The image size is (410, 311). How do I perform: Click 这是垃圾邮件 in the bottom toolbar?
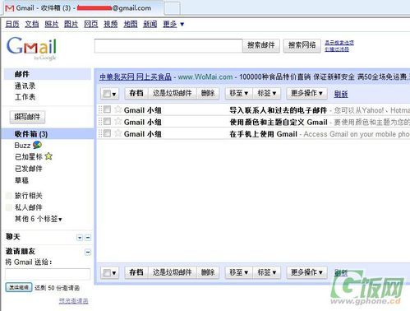click(172, 272)
